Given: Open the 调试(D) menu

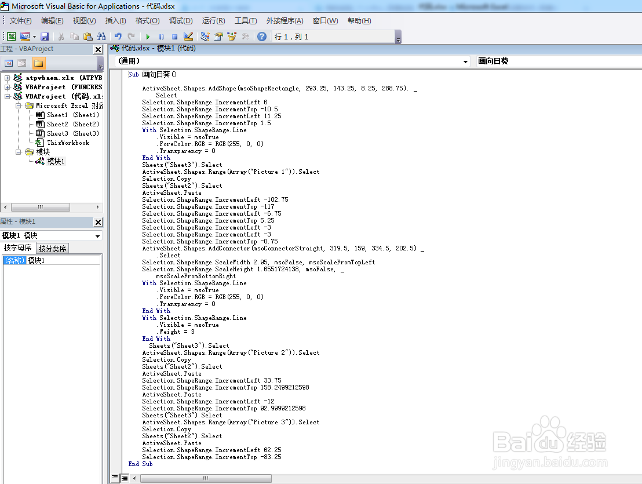Looking at the screenshot, I should (x=181, y=21).
